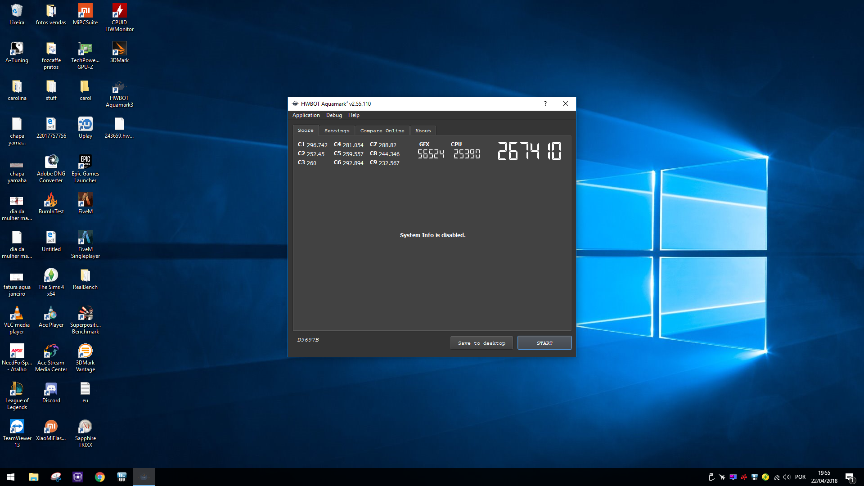Open the NeedForSpeed Atalho shortcut
Screen dimensions: 864x486
[17, 358]
